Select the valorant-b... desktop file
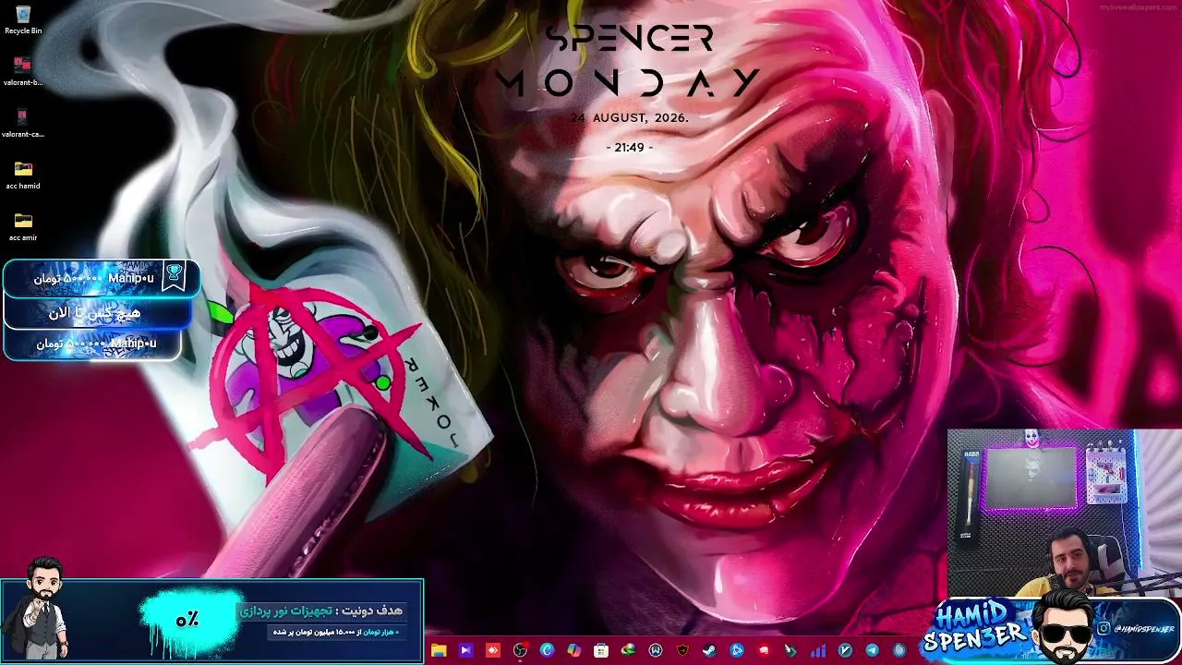The height and width of the screenshot is (665, 1182). 23,70
